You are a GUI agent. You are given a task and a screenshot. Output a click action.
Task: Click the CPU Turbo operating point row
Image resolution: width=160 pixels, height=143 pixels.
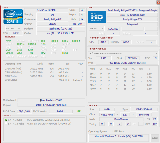tap(44, 76)
